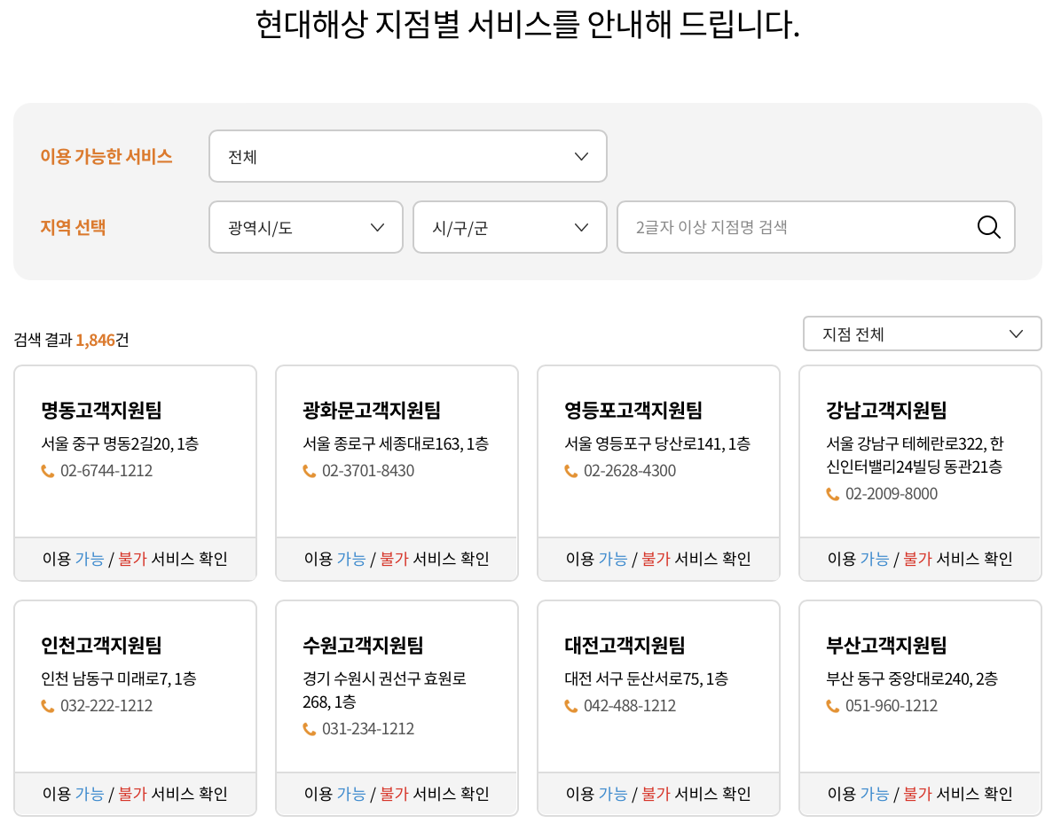This screenshot has width=1061, height=839.
Task: Check services for 부산고객지원팀
Action: click(920, 794)
